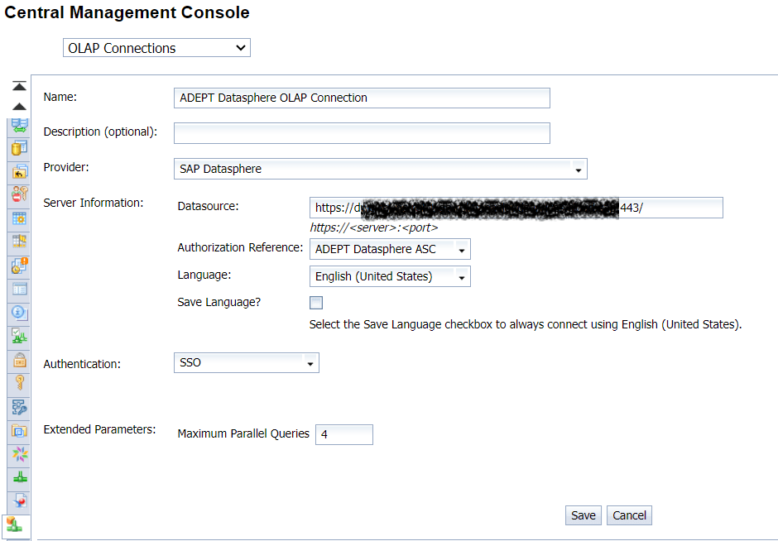
Task: Click the Central Management Console title
Action: tap(127, 12)
